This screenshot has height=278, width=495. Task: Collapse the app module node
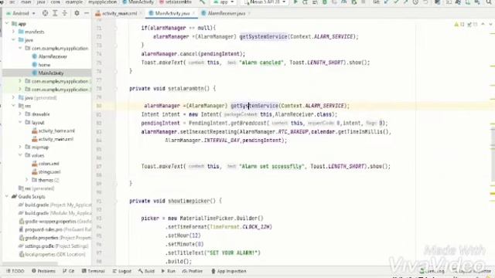click(7, 24)
